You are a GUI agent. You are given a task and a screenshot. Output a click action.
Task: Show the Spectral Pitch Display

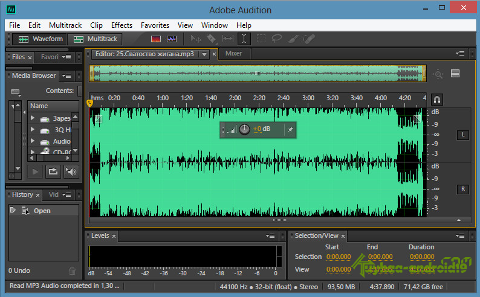click(172, 39)
